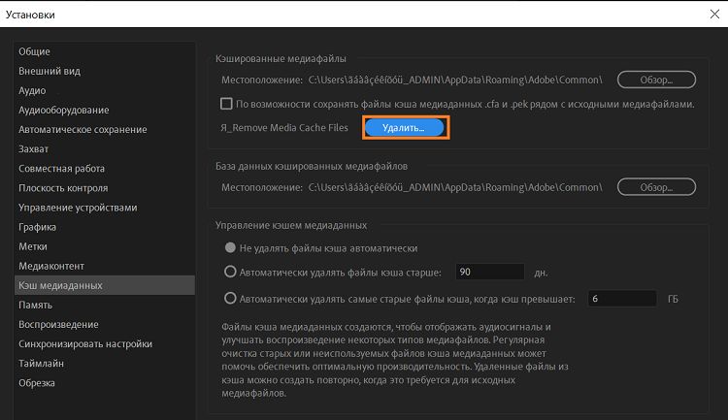Click the media cache database location path

455,187
